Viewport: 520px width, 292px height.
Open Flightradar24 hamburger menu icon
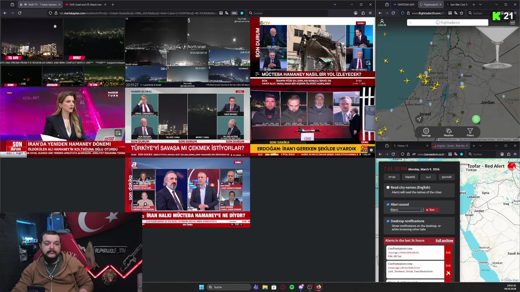(512, 23)
